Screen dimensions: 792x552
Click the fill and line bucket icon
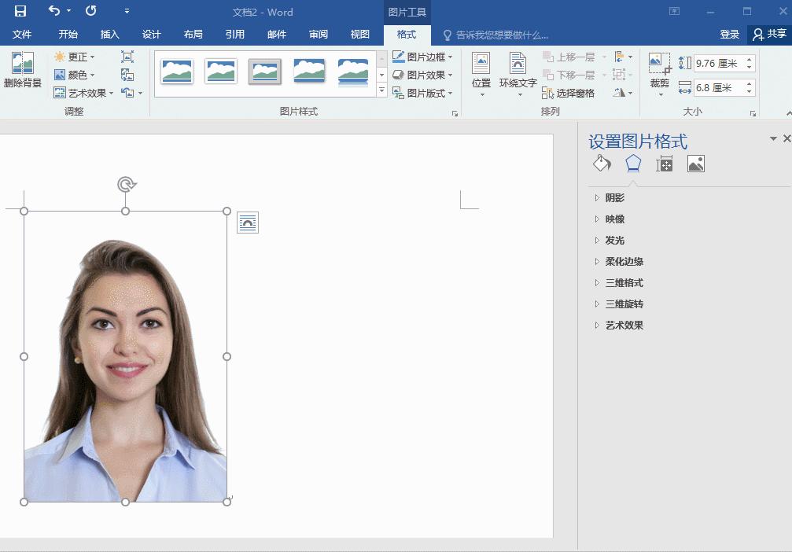tap(602, 164)
